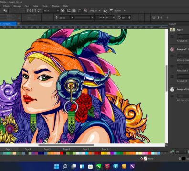This screenshot has width=189, height=171.
Task: Open the outline width dropdown
Action: (72, 18)
